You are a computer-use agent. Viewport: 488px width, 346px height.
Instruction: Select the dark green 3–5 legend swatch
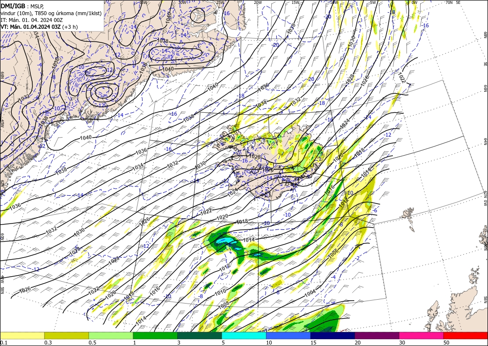(200, 335)
